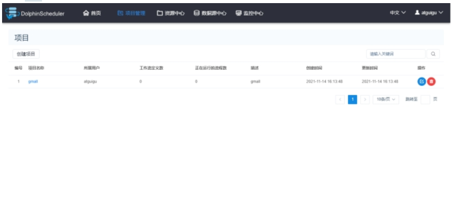Viewport: 451px width, 202px height.
Task: Click 创建时间 column header
Action: [314, 68]
